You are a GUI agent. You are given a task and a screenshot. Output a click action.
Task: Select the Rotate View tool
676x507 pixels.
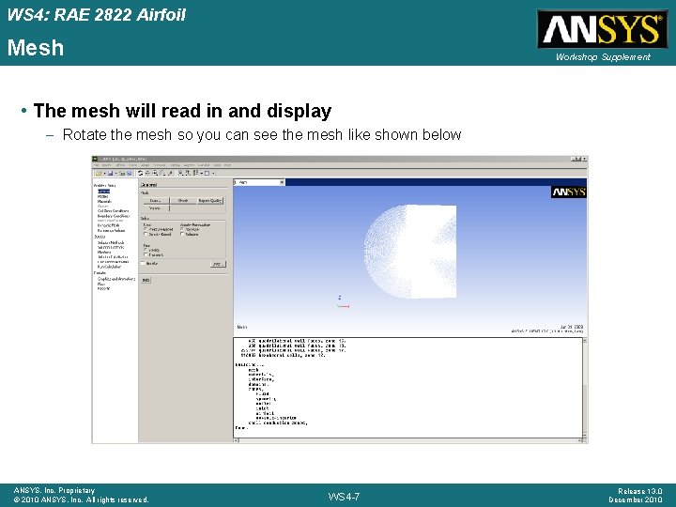pos(140,174)
